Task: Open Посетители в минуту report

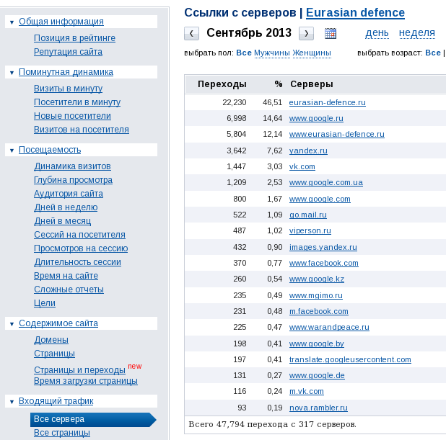Action: 77,102
